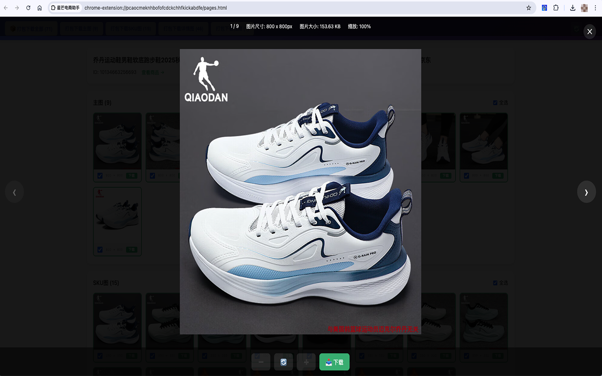Open the first 主图 thumbnail

118,141
